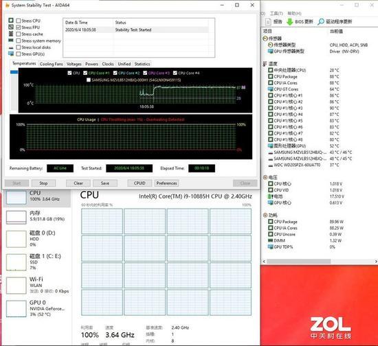Click the Stress system memory module icon
The image size is (378, 346).
(x=11, y=41)
